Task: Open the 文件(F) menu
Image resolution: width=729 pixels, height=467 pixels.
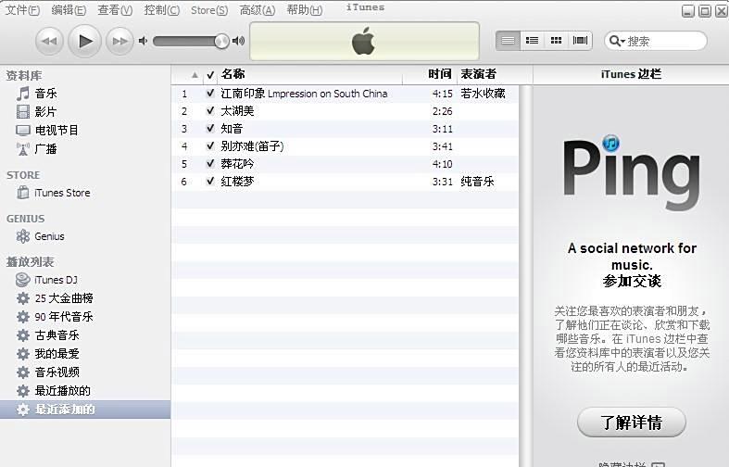Action: pos(22,10)
